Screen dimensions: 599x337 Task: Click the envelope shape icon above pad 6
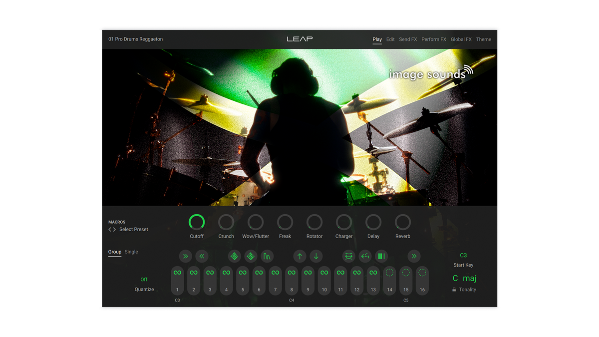tap(267, 257)
